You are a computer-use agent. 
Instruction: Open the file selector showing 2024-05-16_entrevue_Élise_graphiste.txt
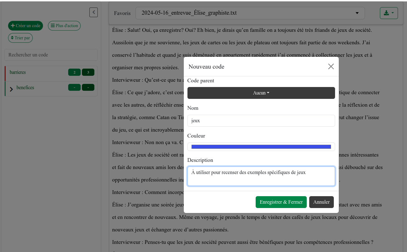(x=250, y=13)
